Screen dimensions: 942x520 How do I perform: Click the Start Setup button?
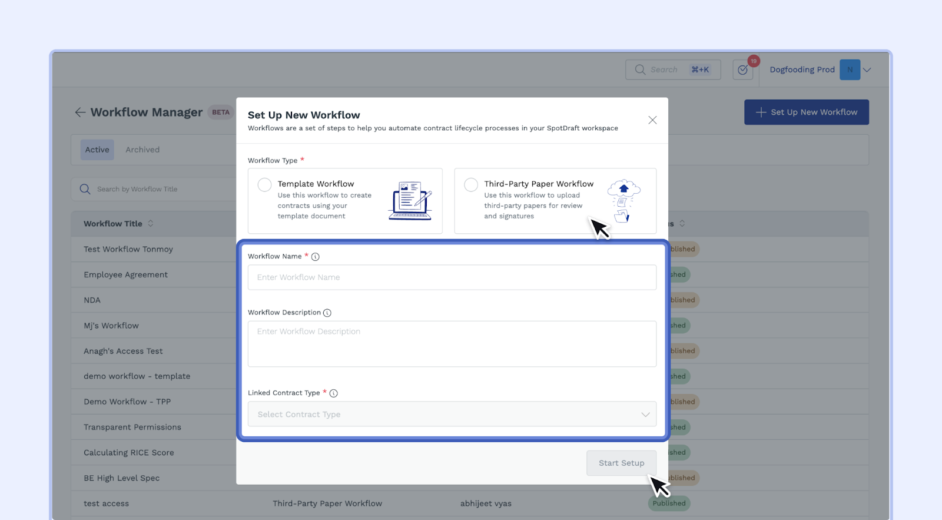(x=621, y=463)
